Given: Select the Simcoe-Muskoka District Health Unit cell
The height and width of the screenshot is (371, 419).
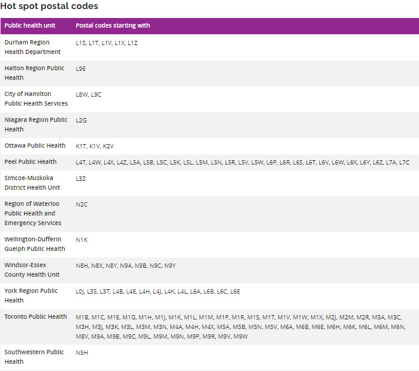Looking at the screenshot, I should [x=32, y=183].
